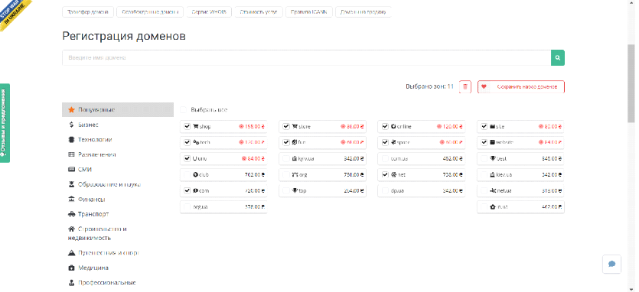Click the dollar icon beside Бизнес

71,125
